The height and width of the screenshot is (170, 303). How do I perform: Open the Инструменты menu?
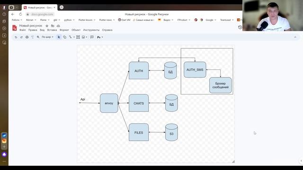pyautogui.click(x=91, y=30)
